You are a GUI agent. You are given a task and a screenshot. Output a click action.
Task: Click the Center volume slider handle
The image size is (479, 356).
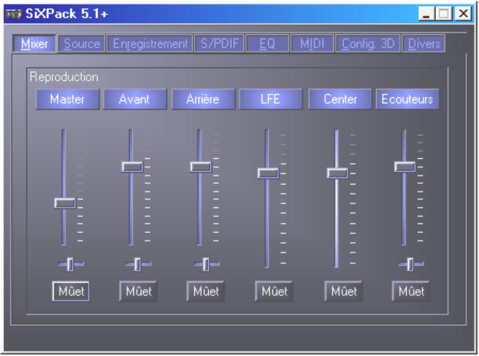click(x=337, y=173)
